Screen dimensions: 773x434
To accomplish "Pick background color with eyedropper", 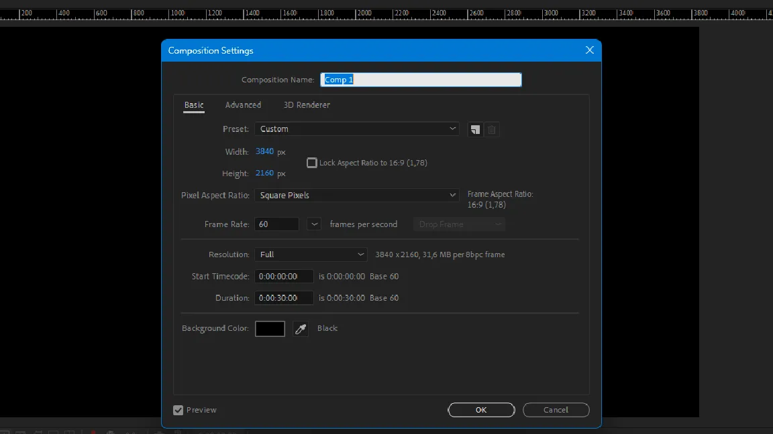I will (300, 329).
